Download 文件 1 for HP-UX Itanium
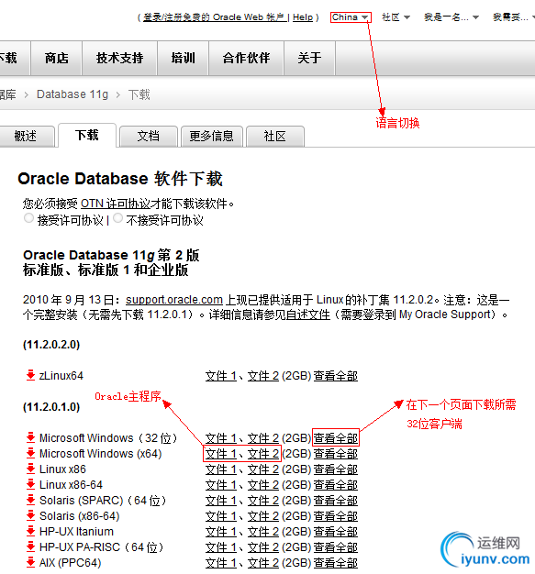535x574 pixels. tap(221, 532)
